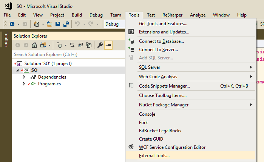Choose External Tools menu entry
This screenshot has width=264, height=162.
click(x=191, y=156)
